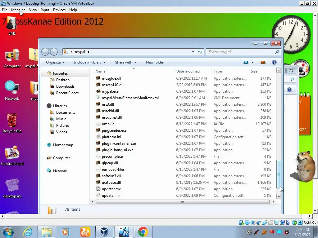Select Music library
318x238 pixels.
[x=61, y=119]
